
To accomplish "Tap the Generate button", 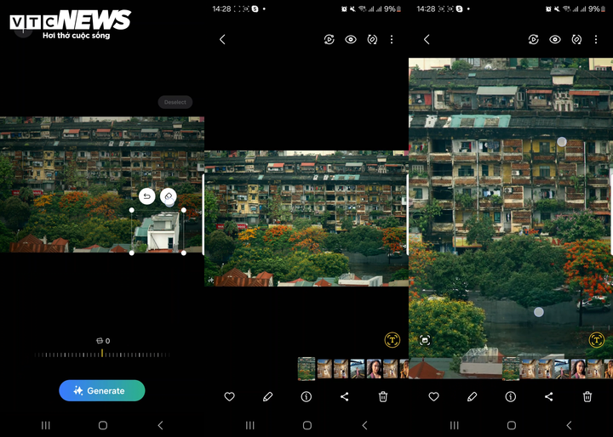I will 102,390.
